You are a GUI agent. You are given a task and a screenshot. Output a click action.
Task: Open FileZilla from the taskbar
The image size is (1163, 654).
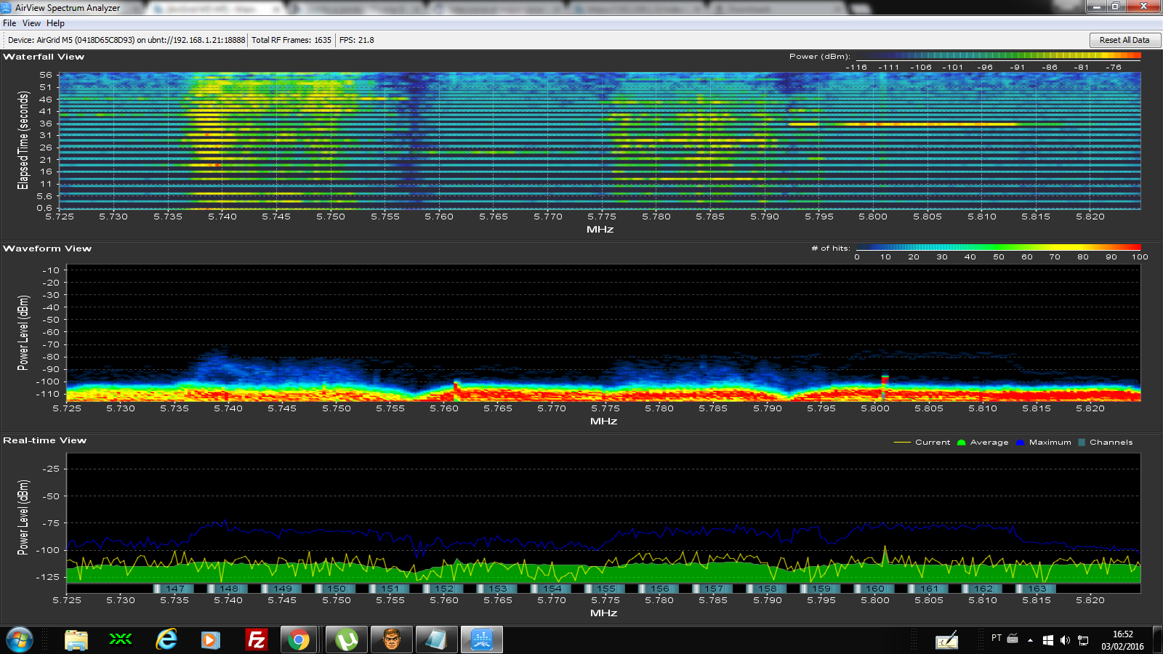point(256,639)
